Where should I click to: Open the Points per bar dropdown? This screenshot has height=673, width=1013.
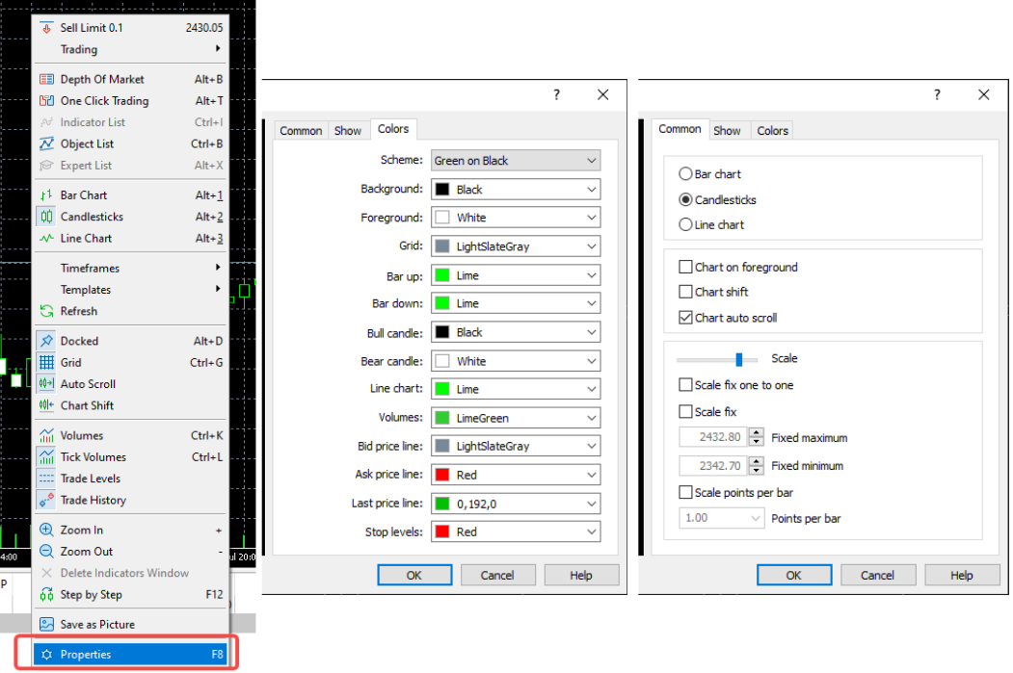pos(722,518)
